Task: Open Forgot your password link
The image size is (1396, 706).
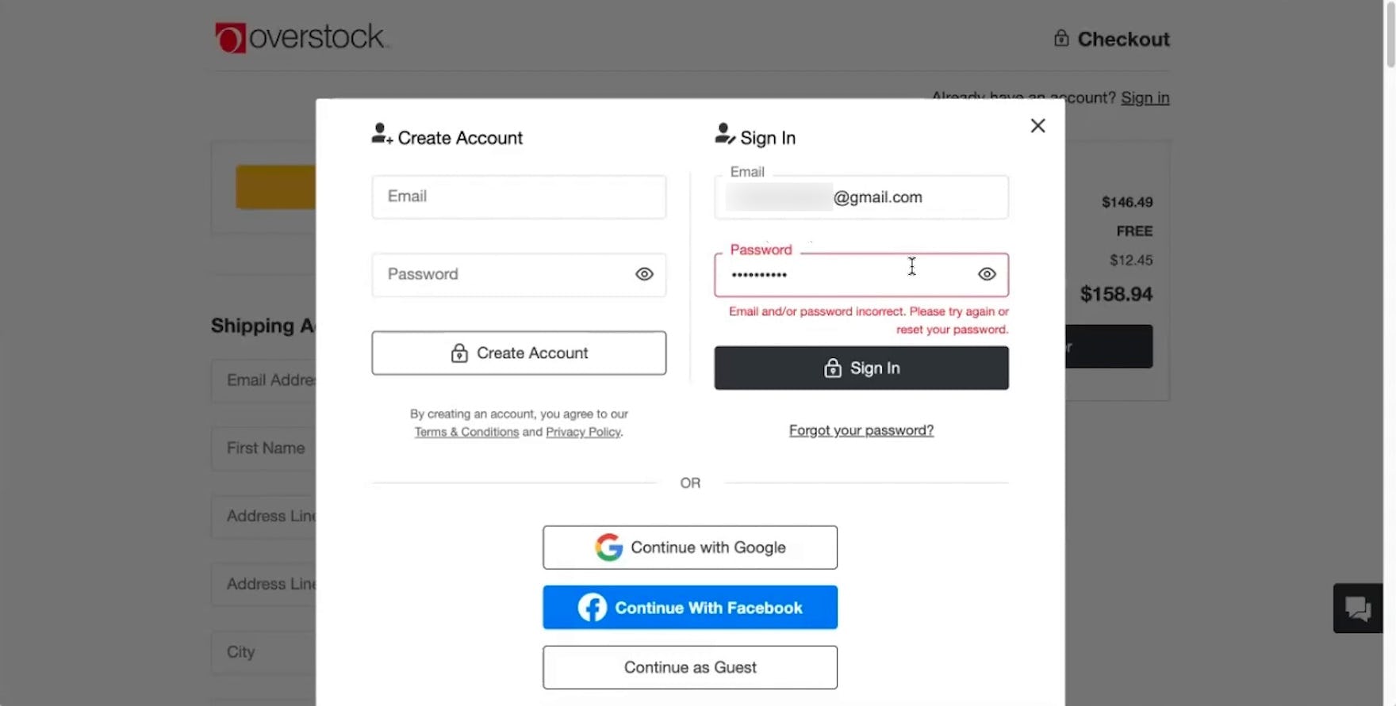Action: tap(861, 430)
